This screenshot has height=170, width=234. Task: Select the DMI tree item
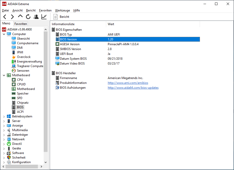(20, 48)
